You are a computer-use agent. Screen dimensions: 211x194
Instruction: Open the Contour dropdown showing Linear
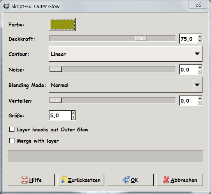[x=125, y=54]
